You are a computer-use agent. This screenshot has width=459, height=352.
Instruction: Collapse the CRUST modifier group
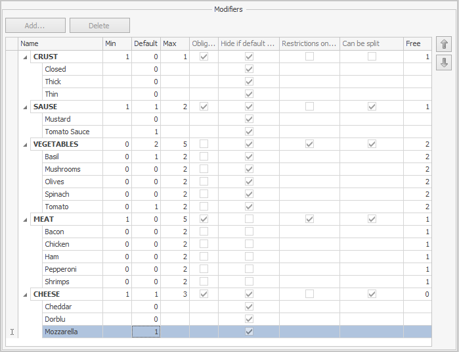26,57
